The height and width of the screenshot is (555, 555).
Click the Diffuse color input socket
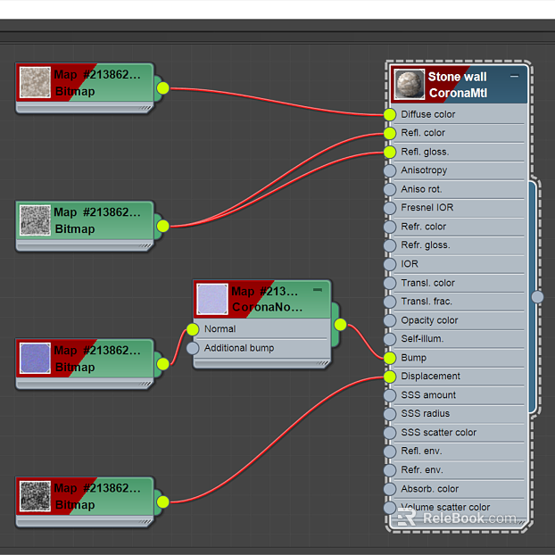tap(390, 115)
